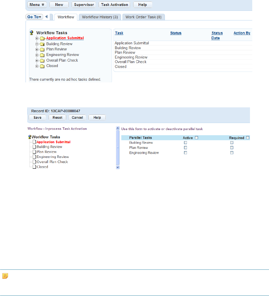Click Overall Plan Check row in task table
This screenshot has width=269, height=296.
tap(183, 62)
